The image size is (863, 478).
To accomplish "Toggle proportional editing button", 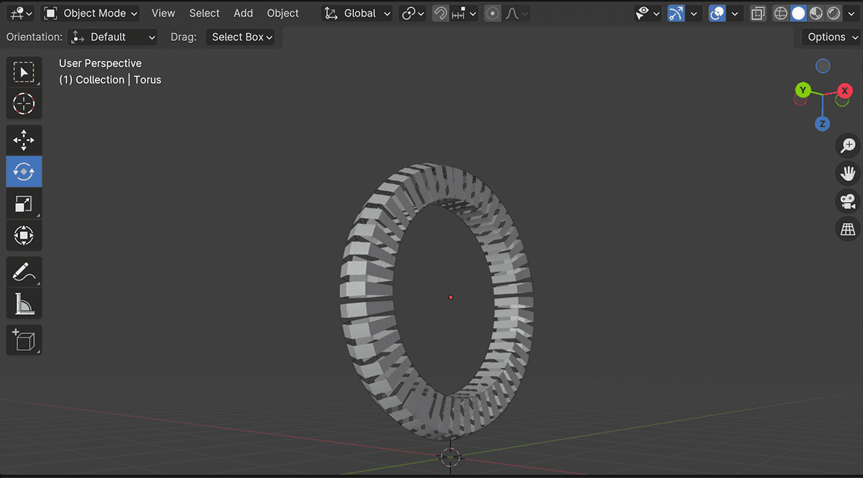I will coord(493,13).
